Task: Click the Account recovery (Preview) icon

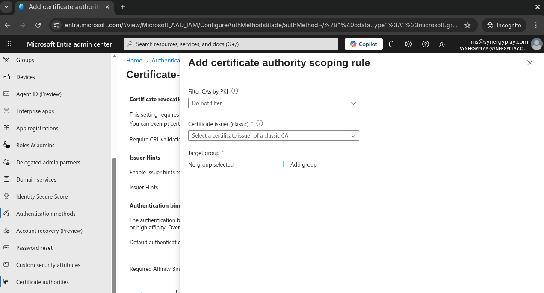Action: coord(6,231)
